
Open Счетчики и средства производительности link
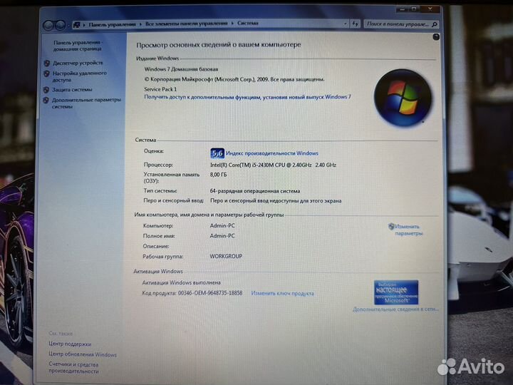(x=73, y=368)
